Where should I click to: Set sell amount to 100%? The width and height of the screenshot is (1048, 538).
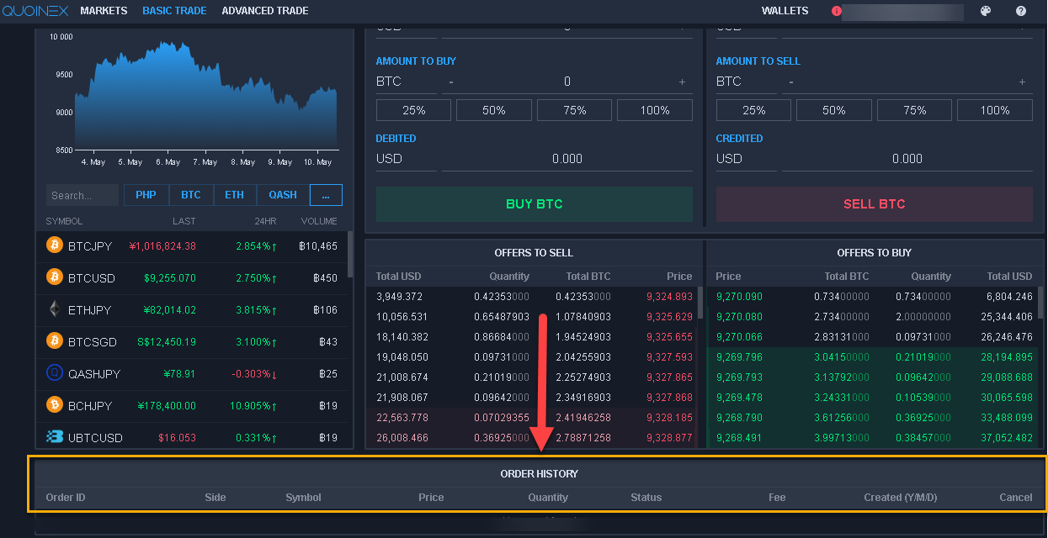(995, 110)
